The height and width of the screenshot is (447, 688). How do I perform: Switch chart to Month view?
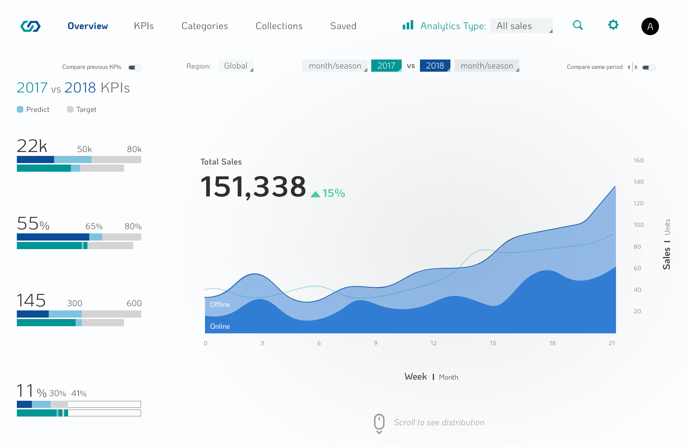(449, 377)
